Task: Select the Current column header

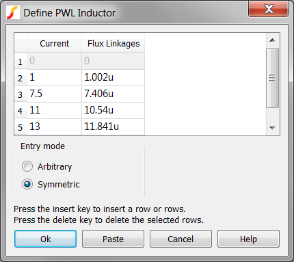Action: [x=54, y=43]
